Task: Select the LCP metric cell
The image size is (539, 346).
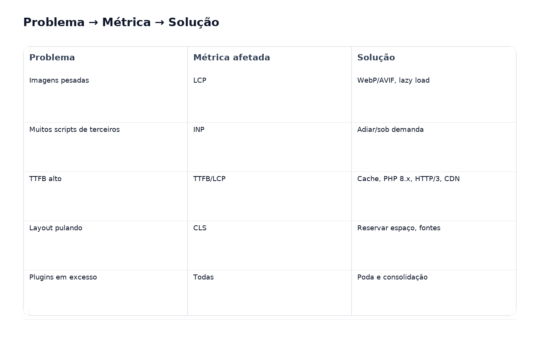Action: click(x=200, y=80)
